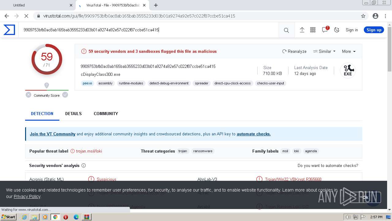Click the browser back arrow
392x221 pixels.
tap(7, 16)
